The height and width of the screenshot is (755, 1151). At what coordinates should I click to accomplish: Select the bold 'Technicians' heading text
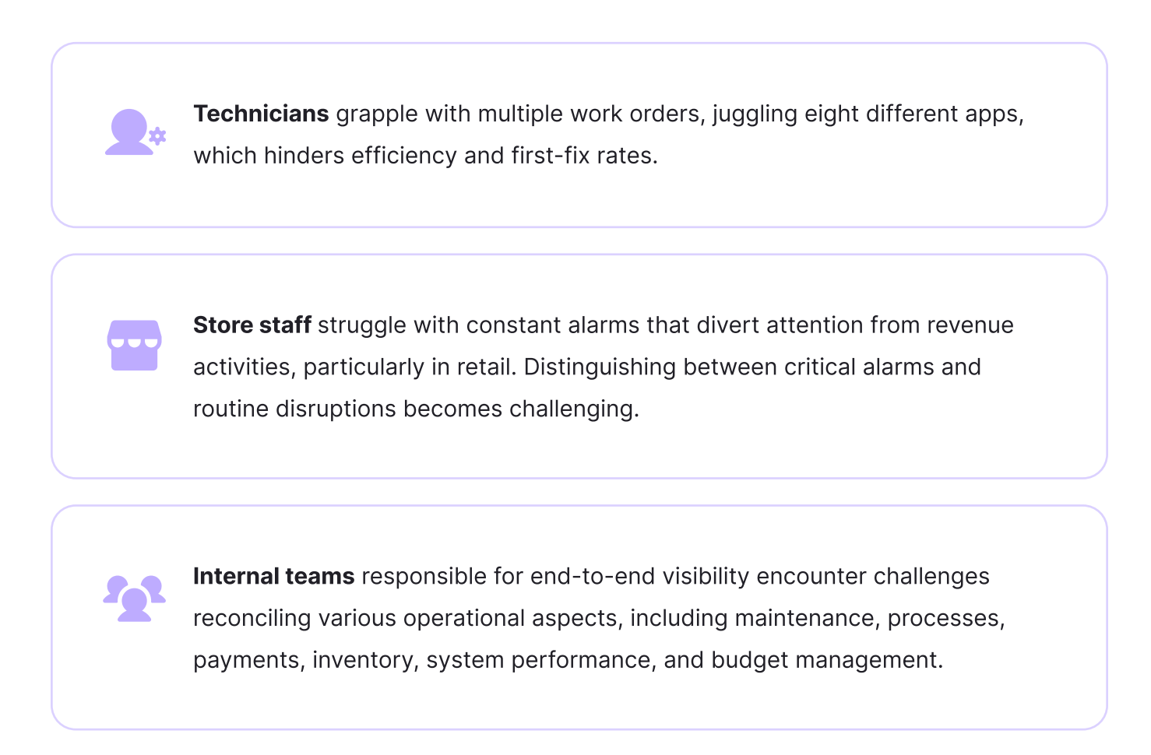pos(261,114)
